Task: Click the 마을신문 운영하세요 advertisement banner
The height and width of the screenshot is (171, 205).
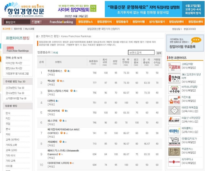Action: click(155, 9)
